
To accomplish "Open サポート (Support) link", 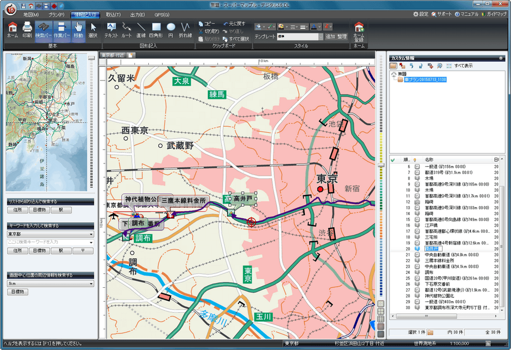I will pos(442,14).
